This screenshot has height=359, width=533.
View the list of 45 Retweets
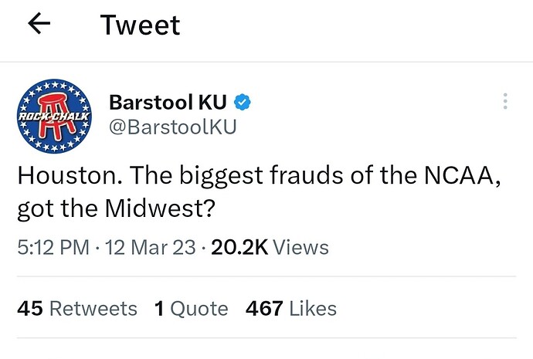click(77, 308)
